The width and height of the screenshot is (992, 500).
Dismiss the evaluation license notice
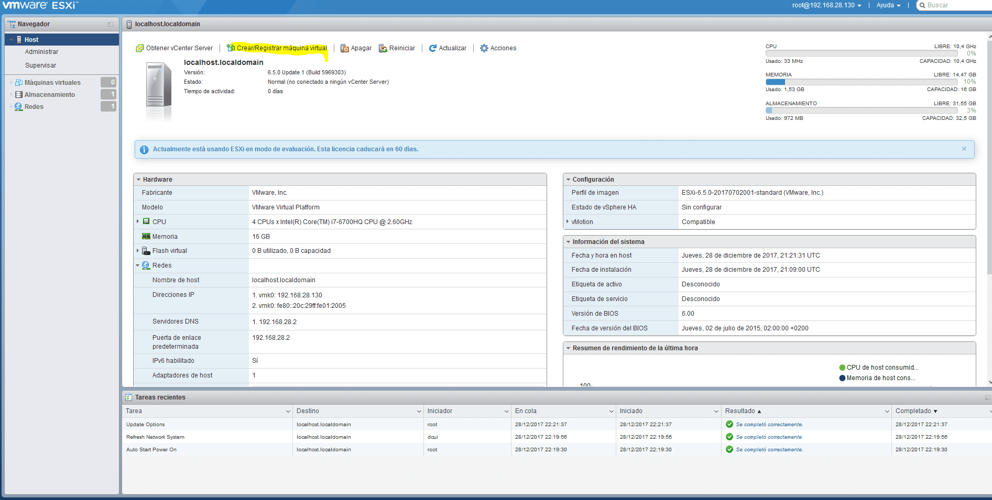pyautogui.click(x=964, y=149)
